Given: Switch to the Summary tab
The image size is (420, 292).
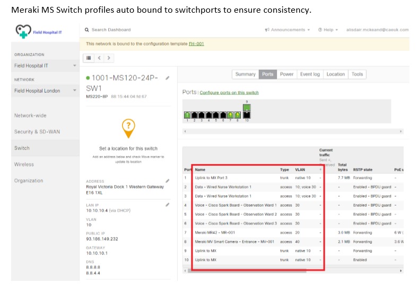Looking at the screenshot, I should coord(245,74).
